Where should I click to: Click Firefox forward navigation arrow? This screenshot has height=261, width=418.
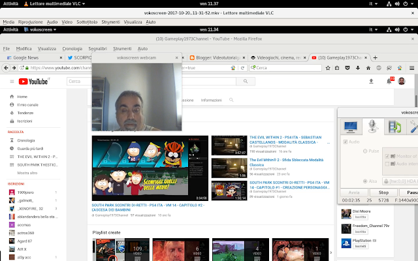[14, 68]
